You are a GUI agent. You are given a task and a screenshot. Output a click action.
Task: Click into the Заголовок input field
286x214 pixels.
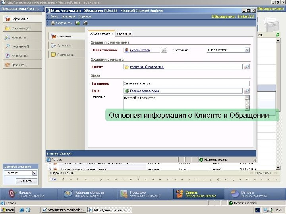point(186,84)
